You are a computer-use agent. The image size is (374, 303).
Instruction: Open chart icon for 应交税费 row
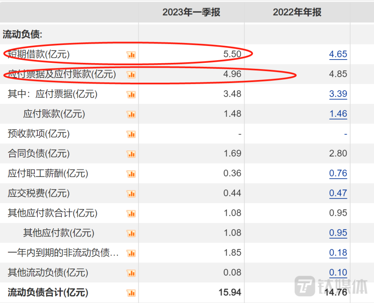pos(131,193)
